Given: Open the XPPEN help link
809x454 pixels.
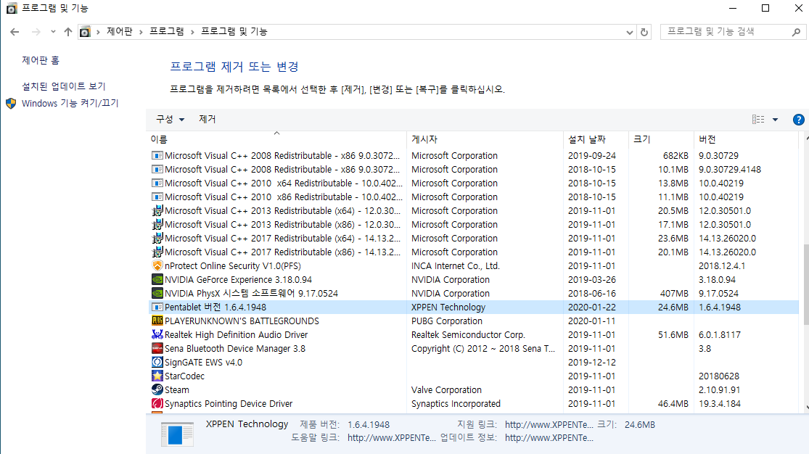Looking at the screenshot, I should [392, 437].
